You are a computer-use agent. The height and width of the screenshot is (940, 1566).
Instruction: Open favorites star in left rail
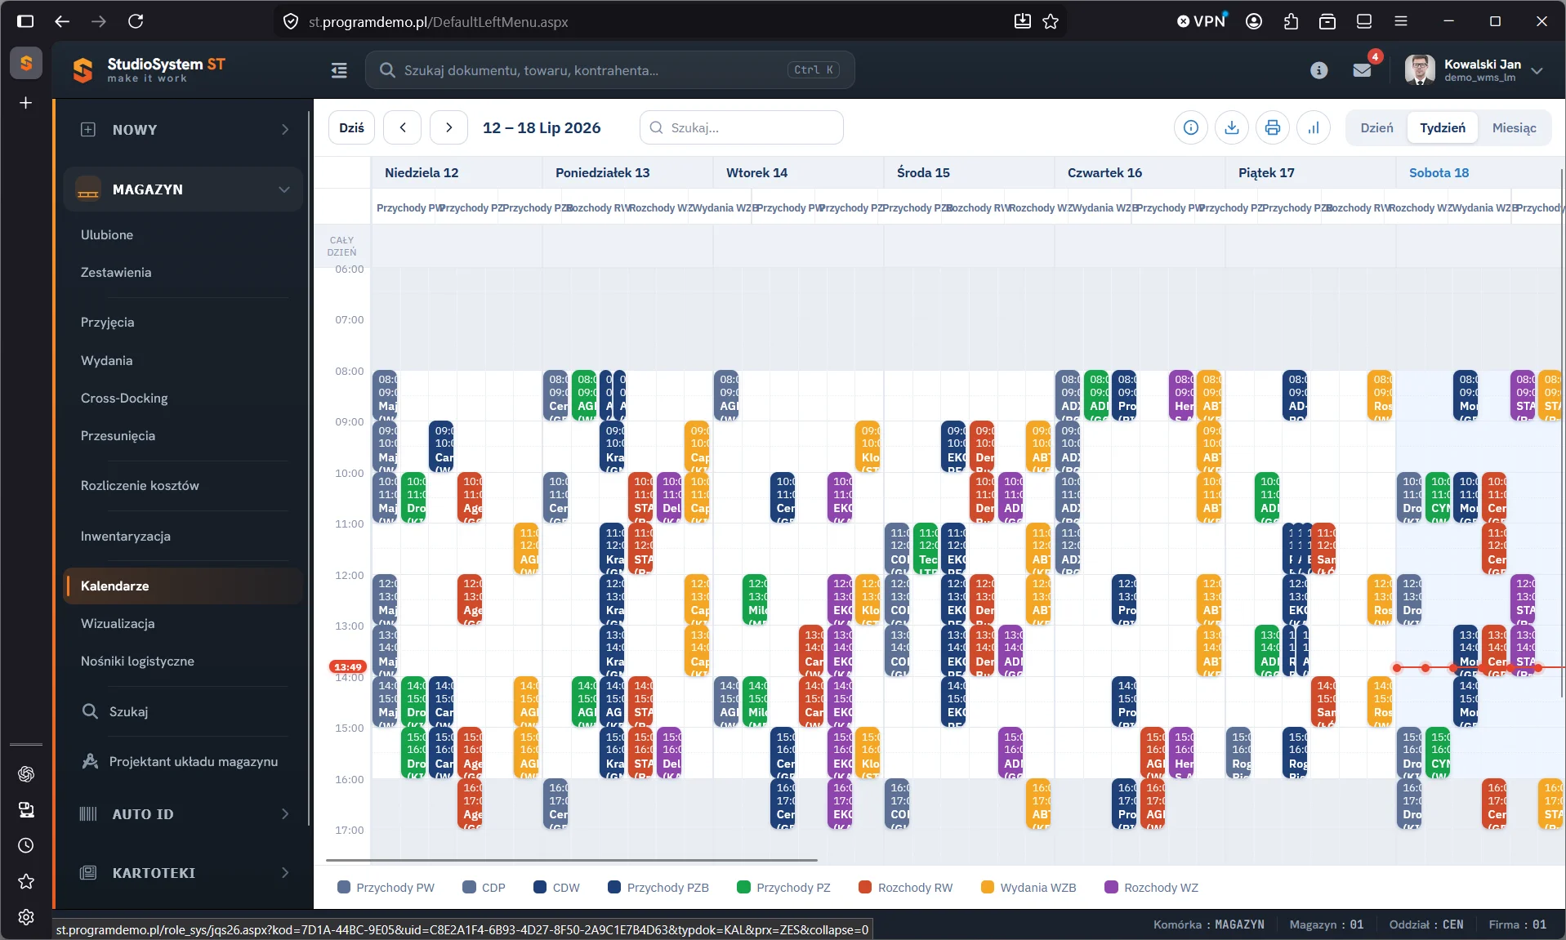tap(26, 881)
